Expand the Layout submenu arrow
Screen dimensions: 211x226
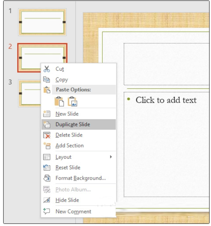[111, 157]
